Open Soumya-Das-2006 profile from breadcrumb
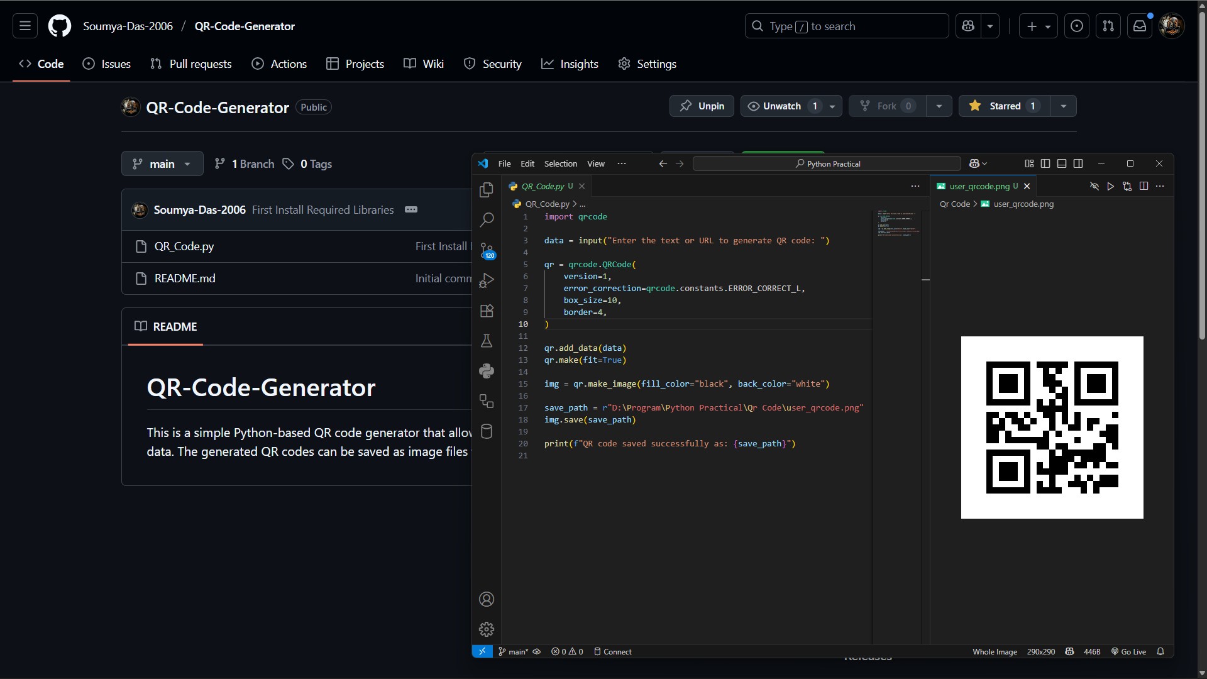1207x679 pixels. pyautogui.click(x=128, y=26)
